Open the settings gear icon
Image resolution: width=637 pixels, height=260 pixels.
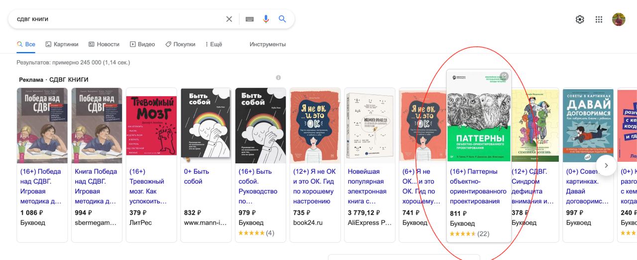pyautogui.click(x=580, y=19)
